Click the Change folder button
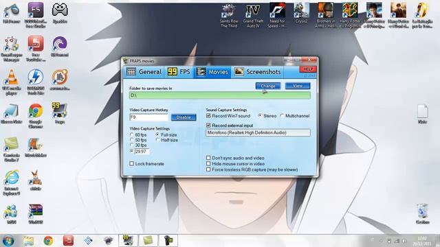This screenshot has width=440, height=247. (x=268, y=86)
